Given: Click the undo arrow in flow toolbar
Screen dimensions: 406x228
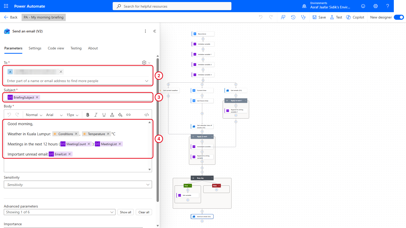Looking at the screenshot, I should pos(261,17).
